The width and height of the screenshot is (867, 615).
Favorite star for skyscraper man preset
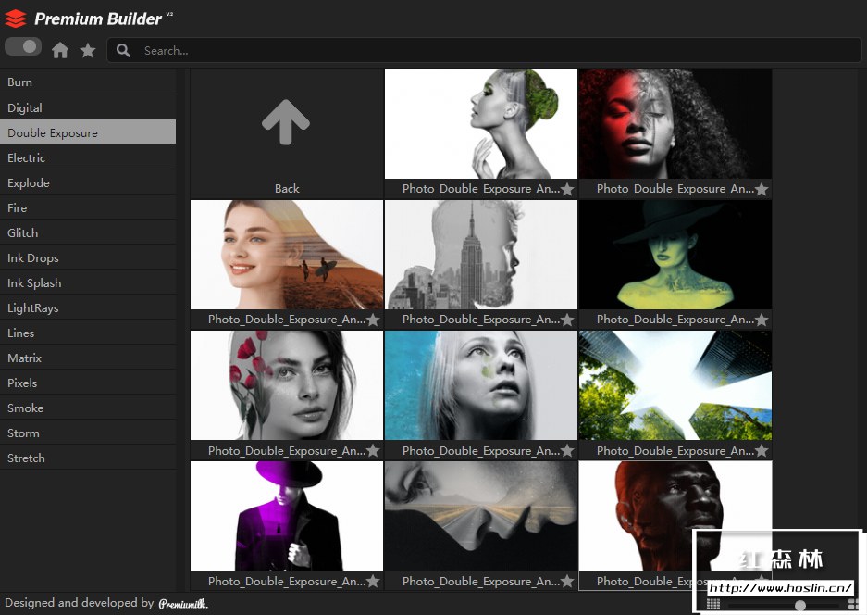click(567, 320)
